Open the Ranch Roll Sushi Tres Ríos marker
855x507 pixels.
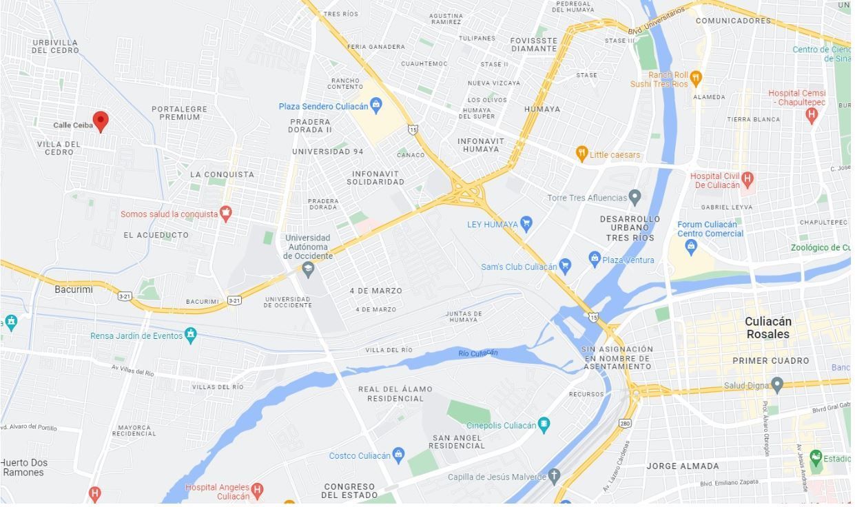[x=696, y=79]
